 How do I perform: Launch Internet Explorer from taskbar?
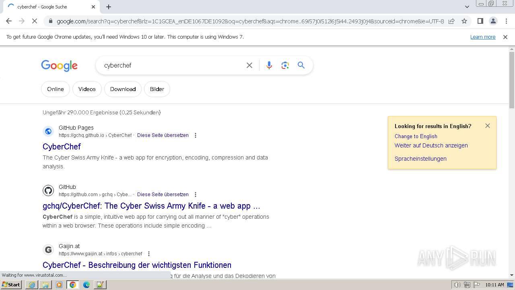click(32, 285)
